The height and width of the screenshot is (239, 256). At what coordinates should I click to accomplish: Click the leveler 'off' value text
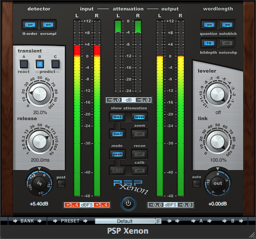click(218, 112)
